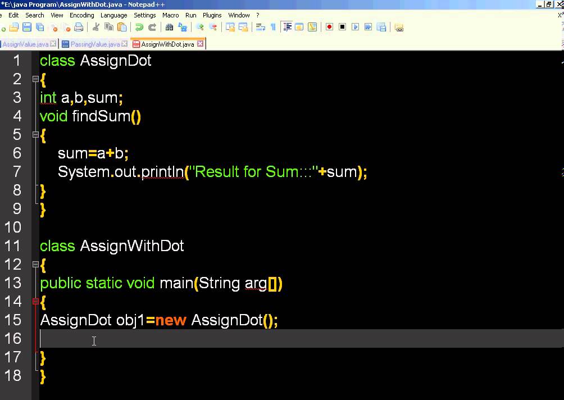The height and width of the screenshot is (400, 564).
Task: Click on "void findSum()" line
Action: (90, 116)
